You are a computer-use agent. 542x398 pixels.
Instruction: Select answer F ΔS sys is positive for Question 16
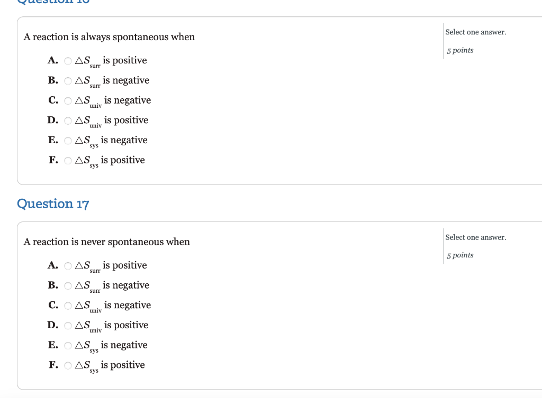click(68, 160)
